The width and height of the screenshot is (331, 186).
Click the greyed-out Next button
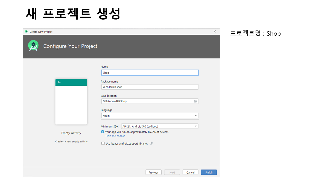click(172, 172)
